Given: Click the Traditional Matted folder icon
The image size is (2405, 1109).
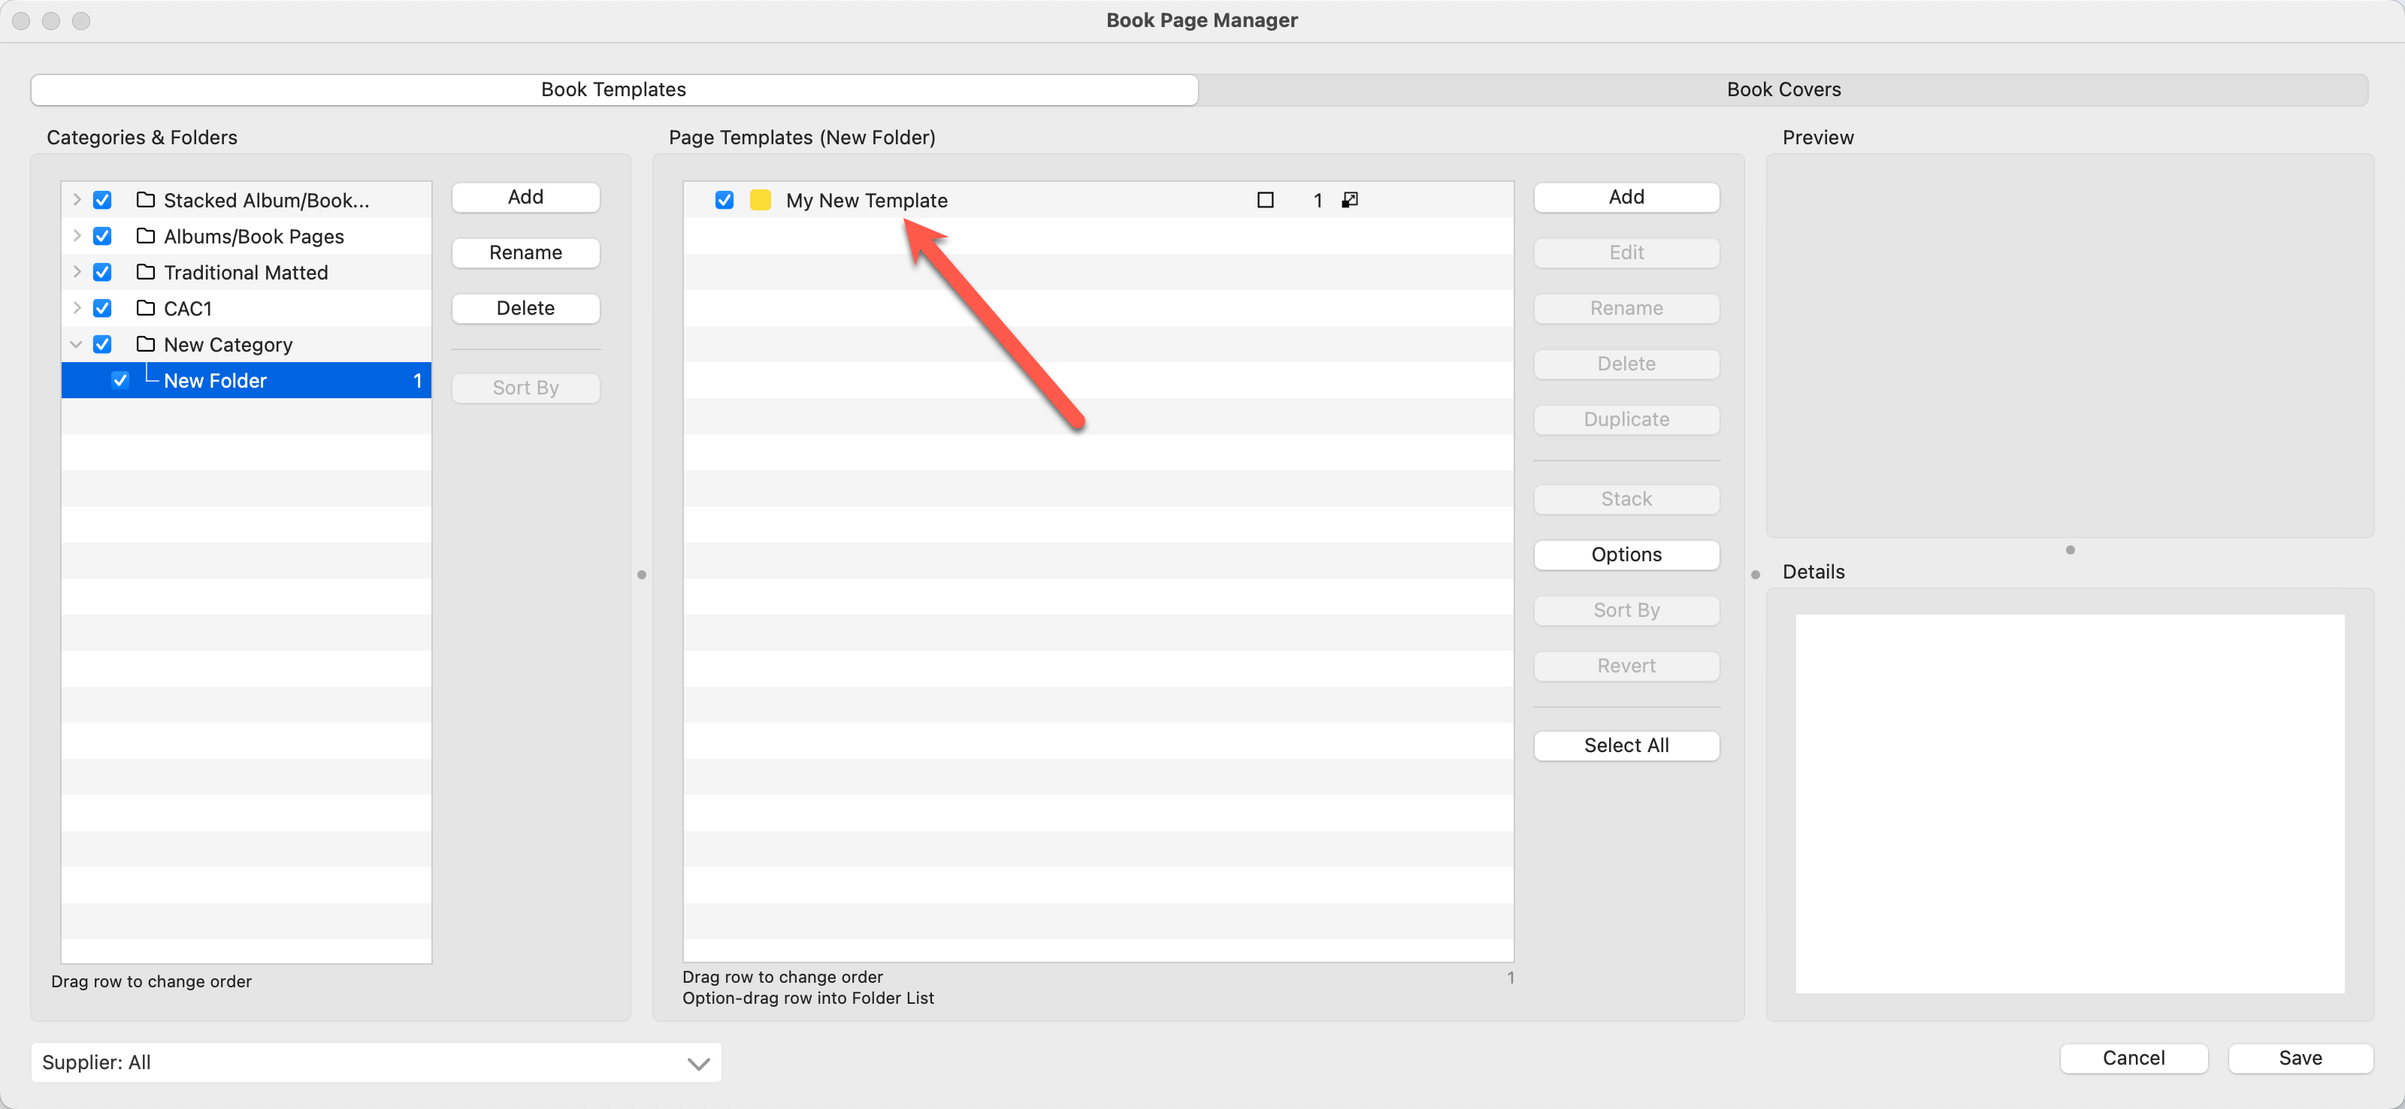Looking at the screenshot, I should (x=146, y=272).
